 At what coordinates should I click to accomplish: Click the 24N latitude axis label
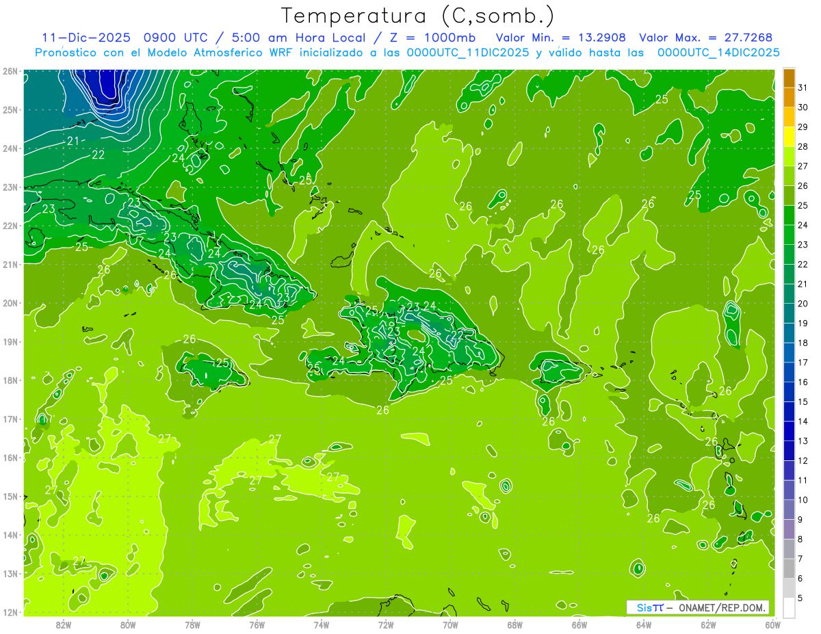point(10,148)
